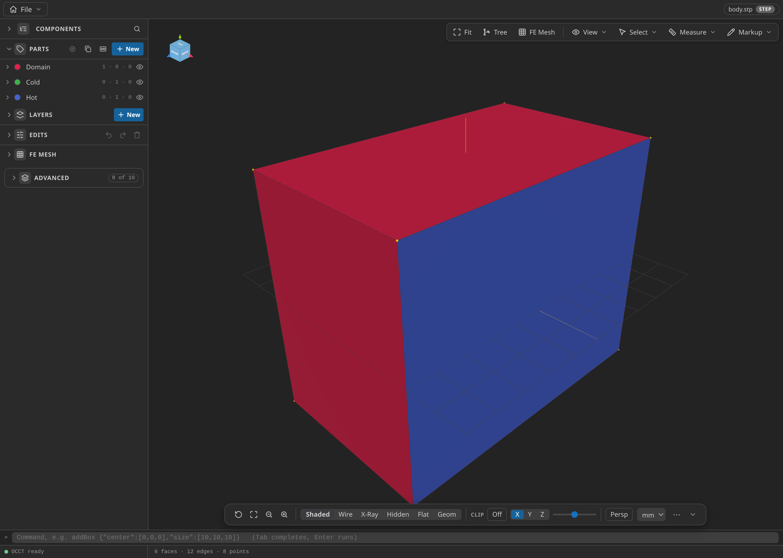
Task: Click the duplicate parts icon
Action: [88, 49]
